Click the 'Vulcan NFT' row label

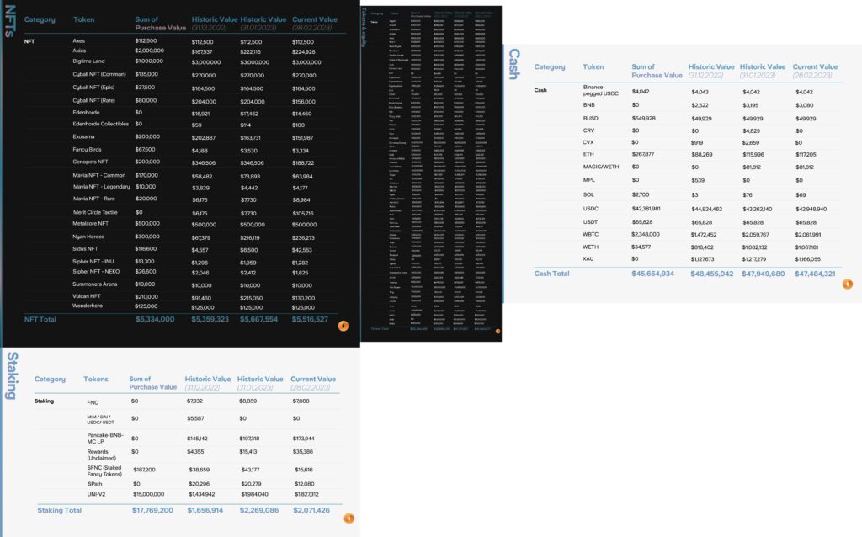coord(88,296)
